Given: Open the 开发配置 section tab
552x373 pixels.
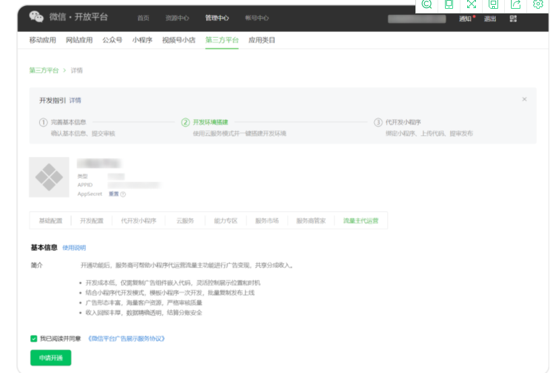Looking at the screenshot, I should [92, 221].
